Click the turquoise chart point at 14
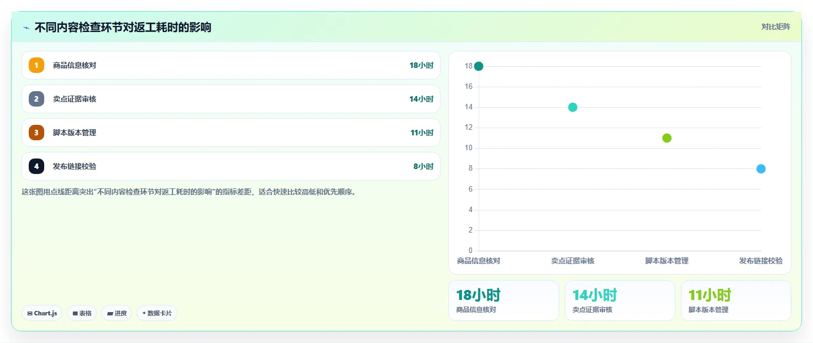 [x=573, y=107]
